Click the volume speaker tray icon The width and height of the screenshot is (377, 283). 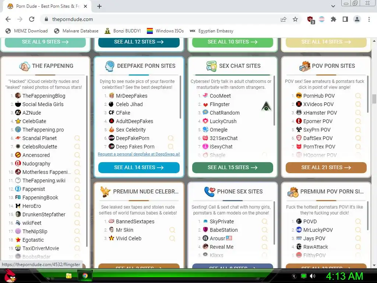[312, 276]
